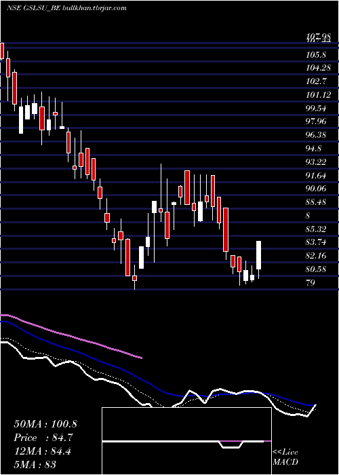Click the 91.64 price label
This screenshot has width=339, height=475.
317,175
